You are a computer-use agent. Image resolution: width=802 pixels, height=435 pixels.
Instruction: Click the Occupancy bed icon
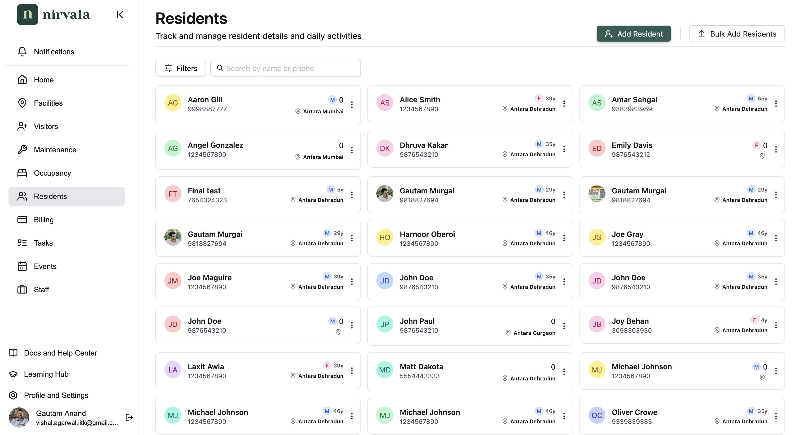point(22,173)
